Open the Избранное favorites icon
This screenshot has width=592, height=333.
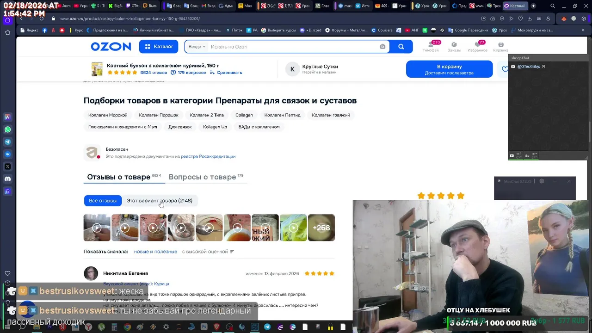pos(477,46)
